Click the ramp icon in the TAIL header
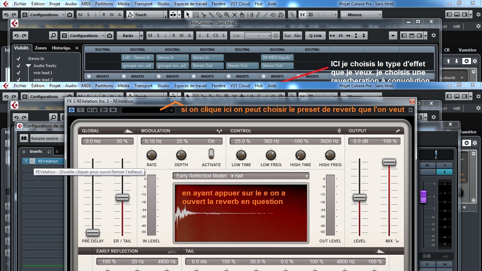The image size is (482, 271). 380,251
